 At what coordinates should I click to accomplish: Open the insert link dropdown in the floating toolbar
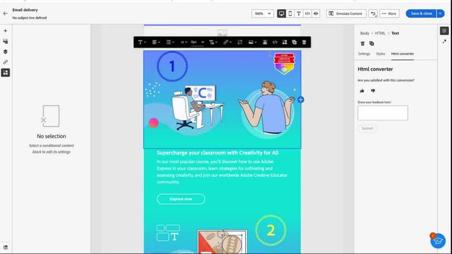(227, 42)
